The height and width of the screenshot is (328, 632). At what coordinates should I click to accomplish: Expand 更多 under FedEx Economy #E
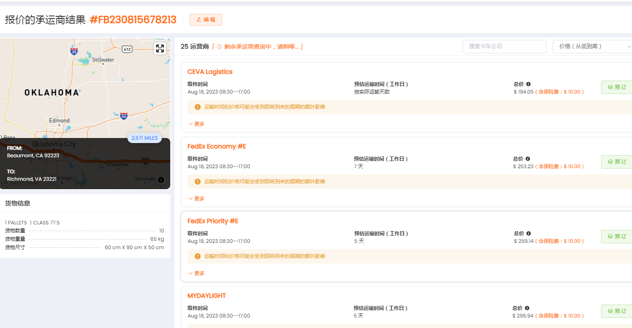coord(196,199)
